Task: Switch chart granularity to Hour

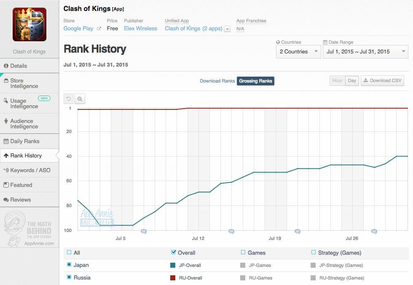Action: point(338,80)
